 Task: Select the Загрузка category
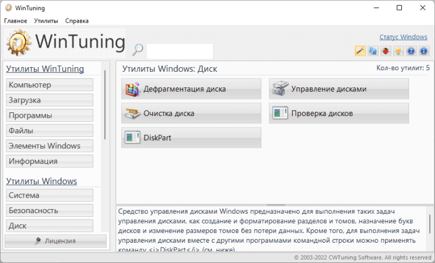(x=50, y=100)
